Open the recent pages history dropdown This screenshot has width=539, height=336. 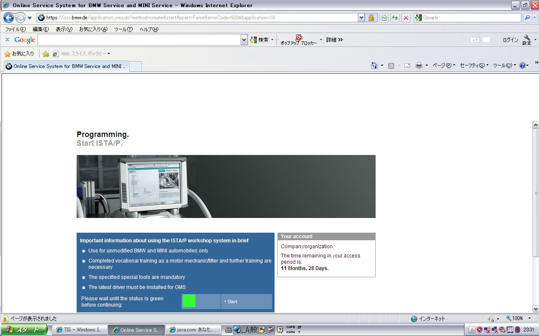coord(30,18)
